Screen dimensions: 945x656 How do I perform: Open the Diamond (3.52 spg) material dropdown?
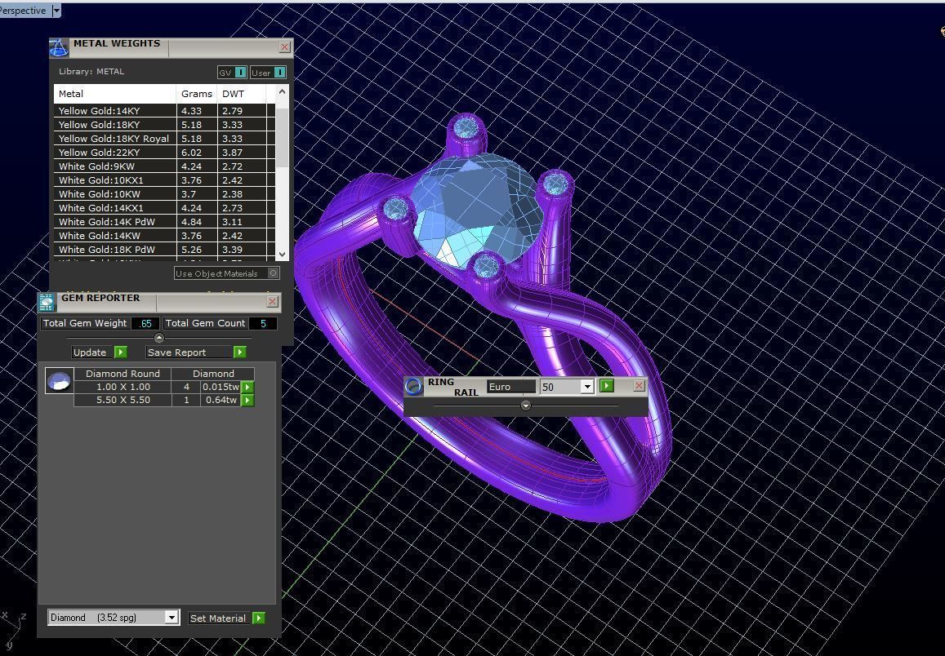tap(172, 618)
